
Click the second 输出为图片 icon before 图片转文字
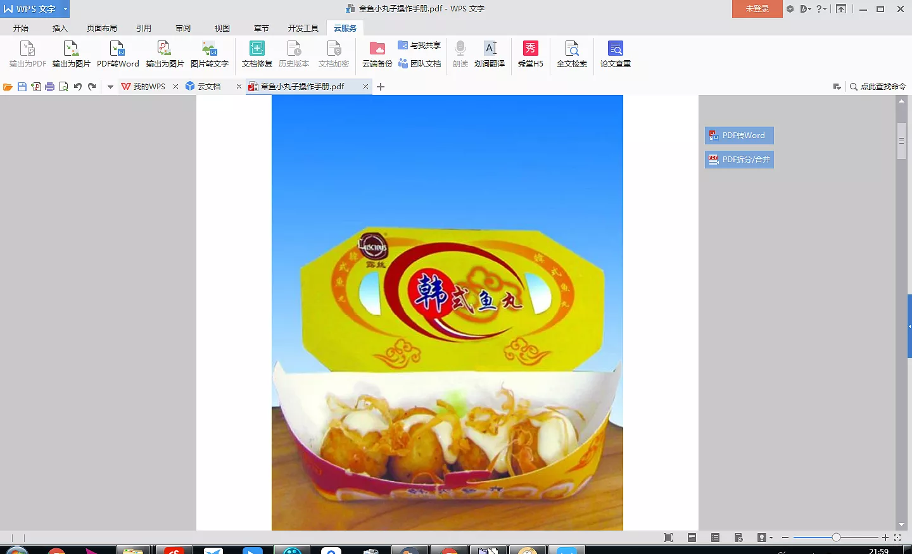point(165,54)
